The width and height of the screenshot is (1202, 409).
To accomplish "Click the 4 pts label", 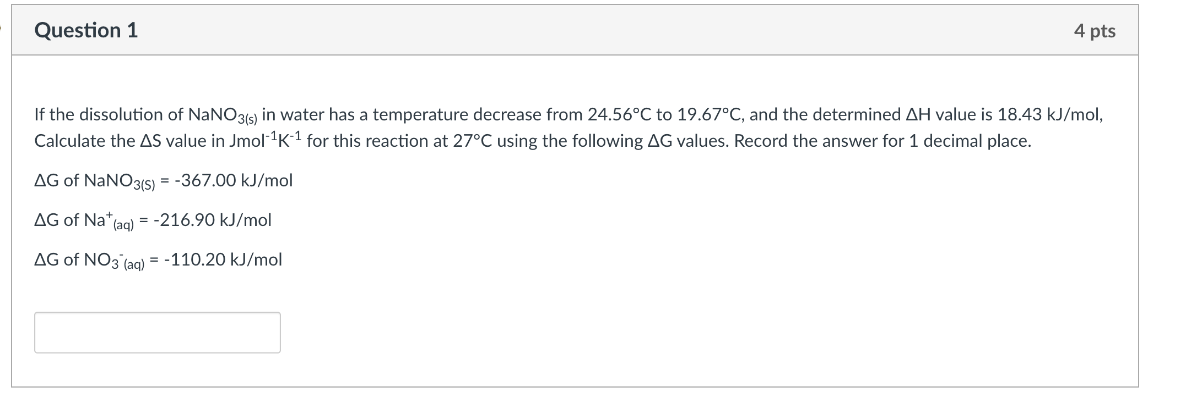I will point(1094,31).
